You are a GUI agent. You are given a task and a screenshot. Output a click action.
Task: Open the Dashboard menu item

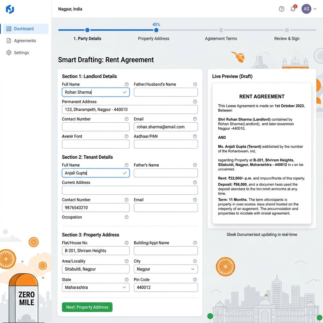click(x=26, y=29)
